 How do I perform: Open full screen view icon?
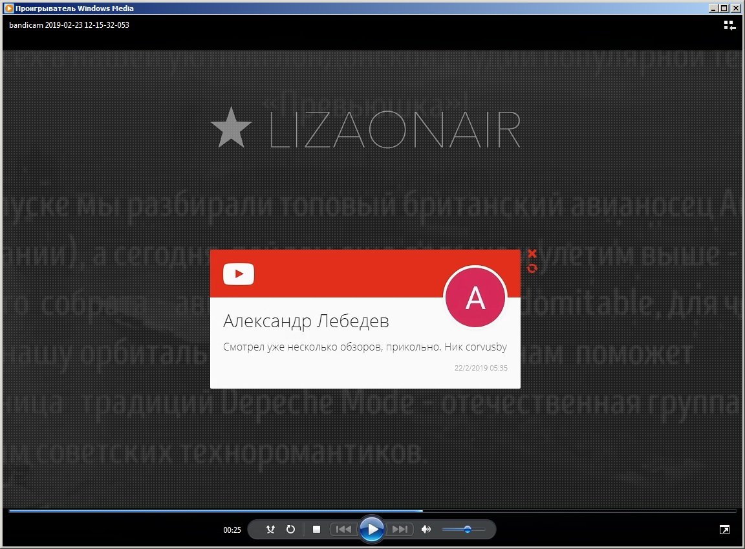[724, 530]
